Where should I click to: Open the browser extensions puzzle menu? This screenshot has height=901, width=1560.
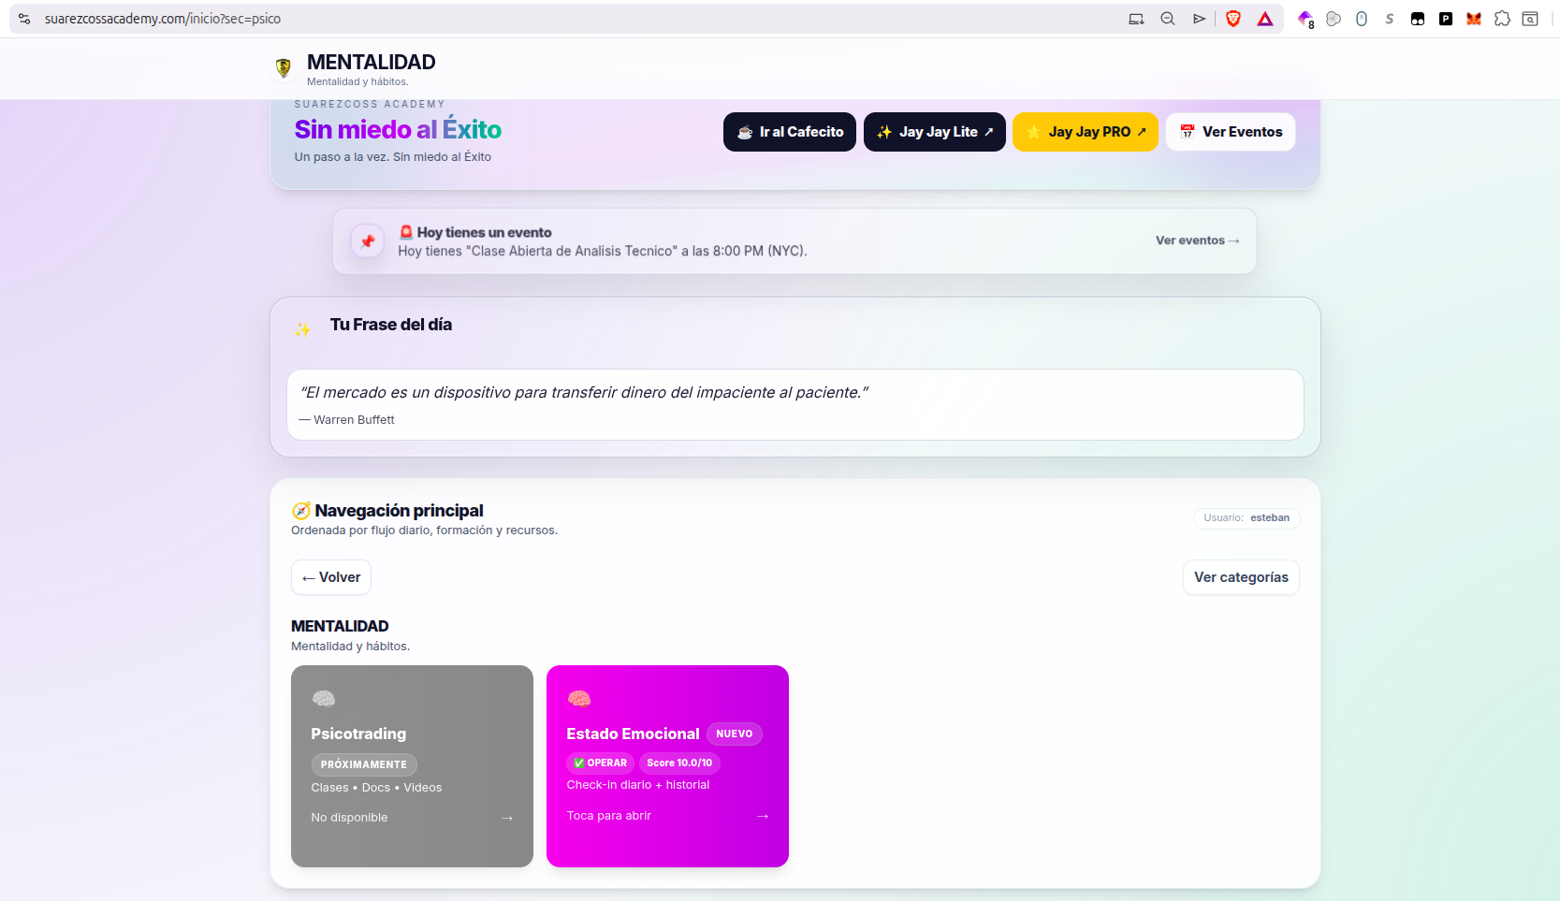(1502, 18)
